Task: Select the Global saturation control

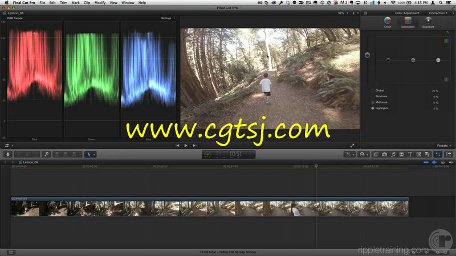Action: [373, 90]
